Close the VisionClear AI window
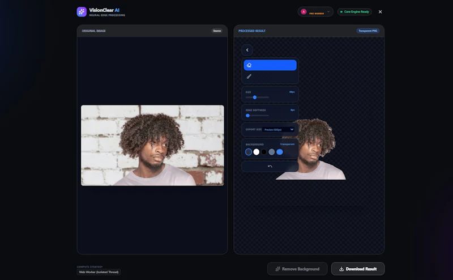 [380, 12]
